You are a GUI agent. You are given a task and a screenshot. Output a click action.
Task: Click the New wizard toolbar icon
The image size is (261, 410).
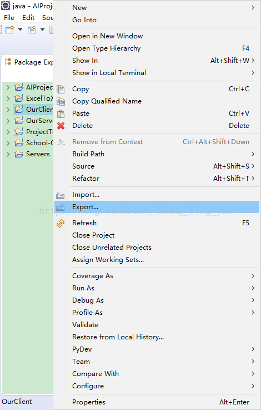[9, 29]
